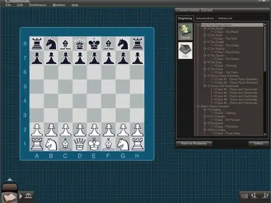
Task: Collapse the En Passant node
Action: click(205, 116)
